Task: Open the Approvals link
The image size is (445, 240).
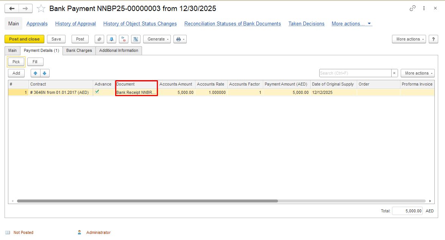Action: tap(37, 24)
